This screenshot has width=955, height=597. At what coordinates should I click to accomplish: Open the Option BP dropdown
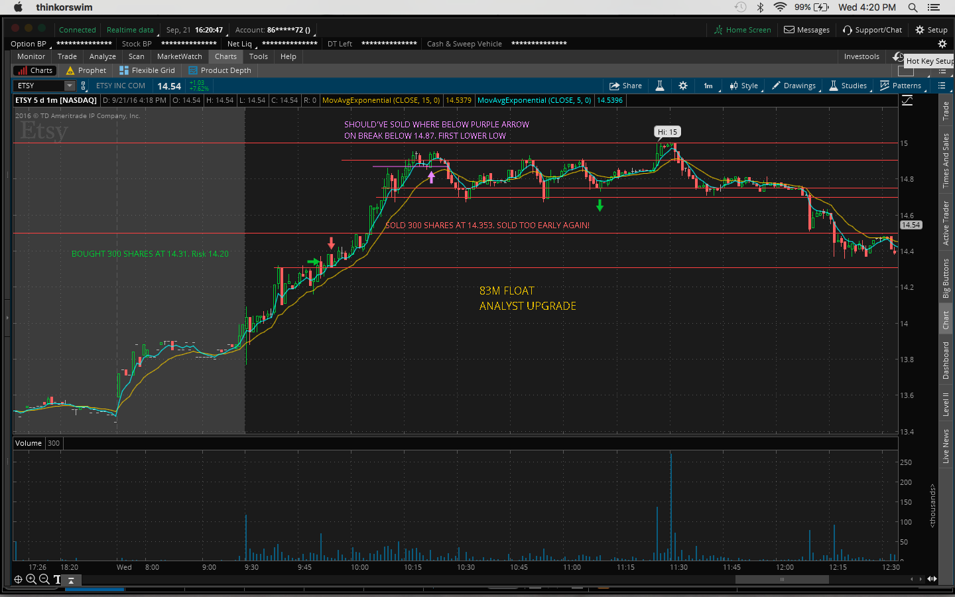point(30,44)
